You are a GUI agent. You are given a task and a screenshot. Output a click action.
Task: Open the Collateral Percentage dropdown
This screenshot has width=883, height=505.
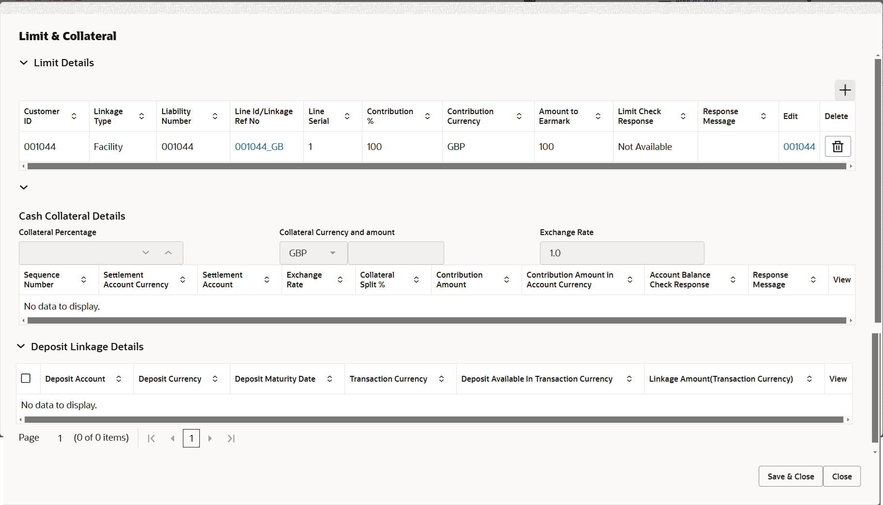tap(146, 252)
